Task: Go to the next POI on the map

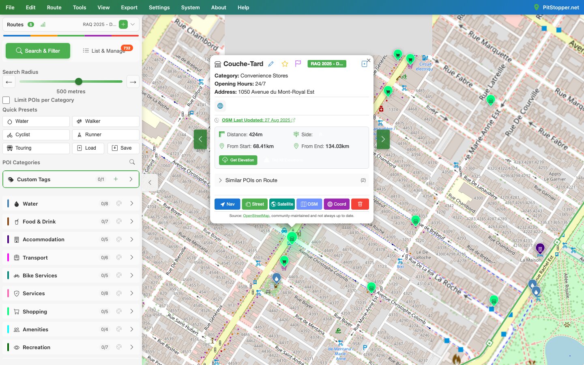Action: point(383,139)
